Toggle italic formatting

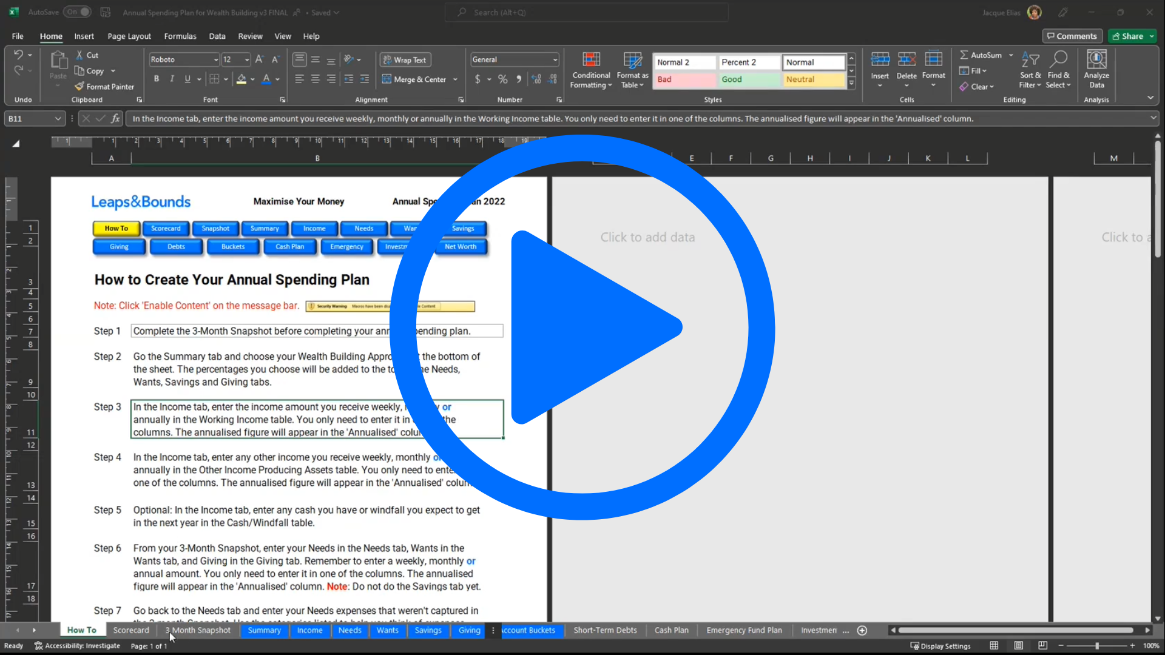(172, 79)
